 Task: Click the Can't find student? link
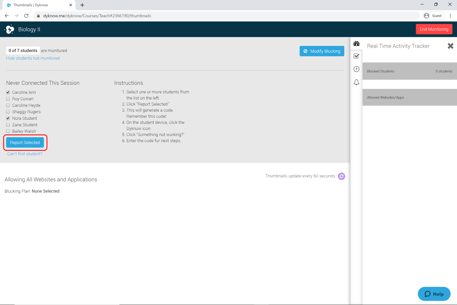(x=25, y=154)
